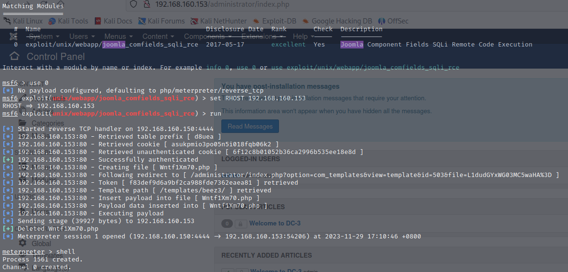Open Modules in the sidebar
Screen dimensions: 568x272
pos(44,180)
